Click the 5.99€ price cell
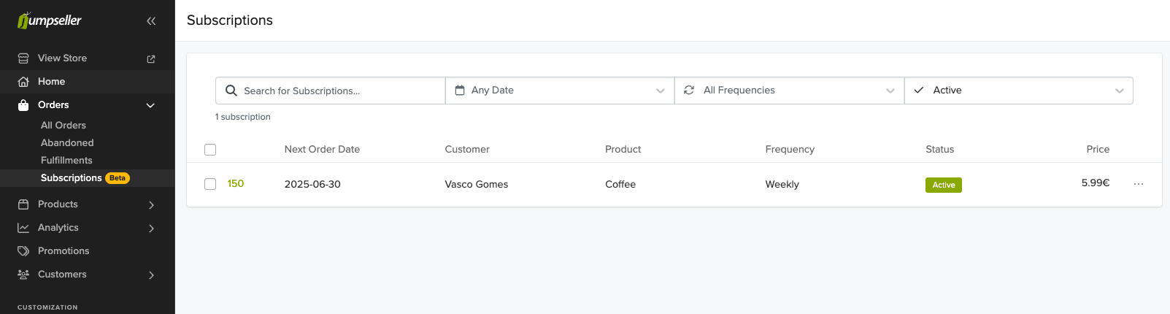Image resolution: width=1170 pixels, height=314 pixels. [x=1096, y=183]
